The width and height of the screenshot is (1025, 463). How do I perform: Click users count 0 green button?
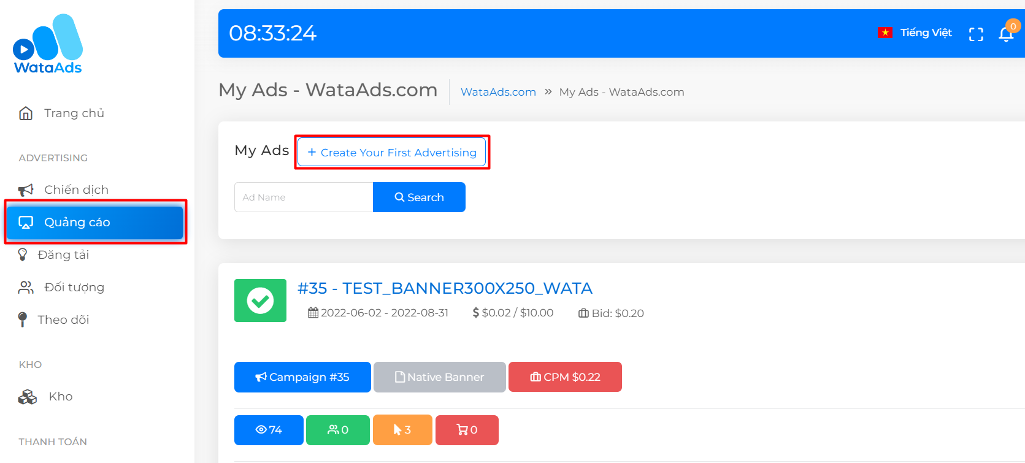[x=338, y=430]
